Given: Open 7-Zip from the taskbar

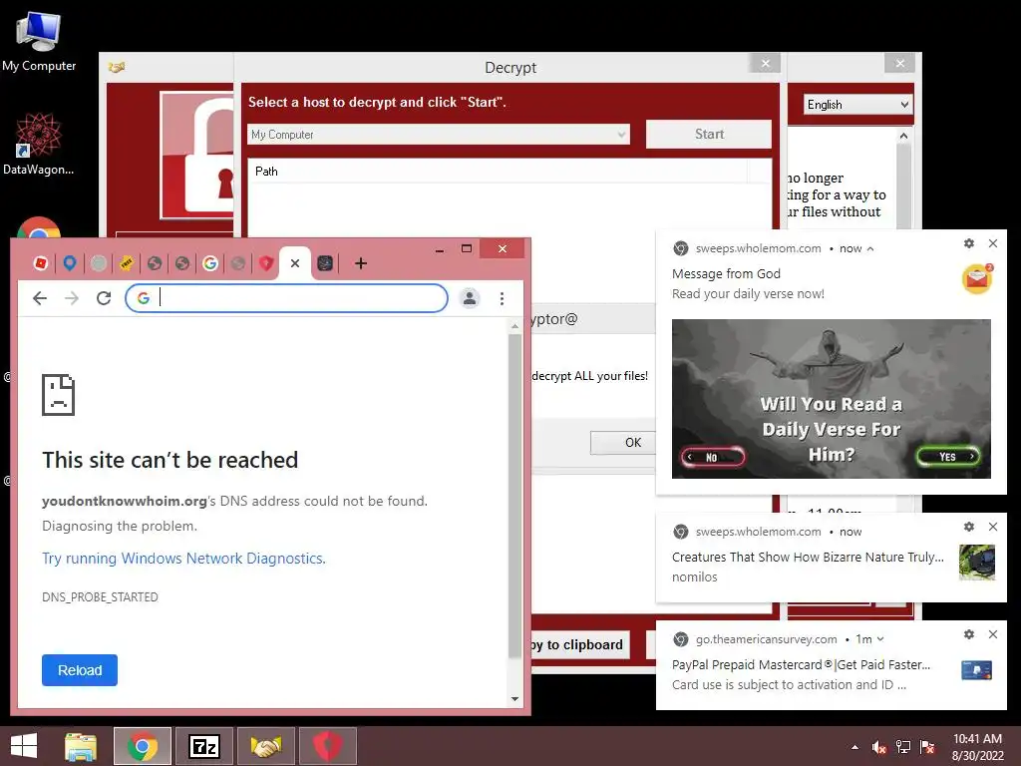Looking at the screenshot, I should coord(203,746).
